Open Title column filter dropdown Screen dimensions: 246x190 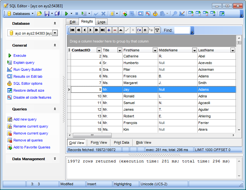click(x=120, y=50)
